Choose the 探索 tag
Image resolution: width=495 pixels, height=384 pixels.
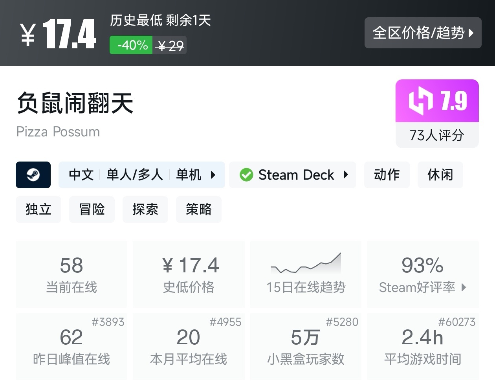(145, 209)
